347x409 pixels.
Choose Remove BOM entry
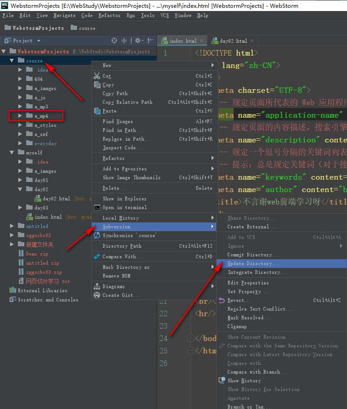pos(155,276)
